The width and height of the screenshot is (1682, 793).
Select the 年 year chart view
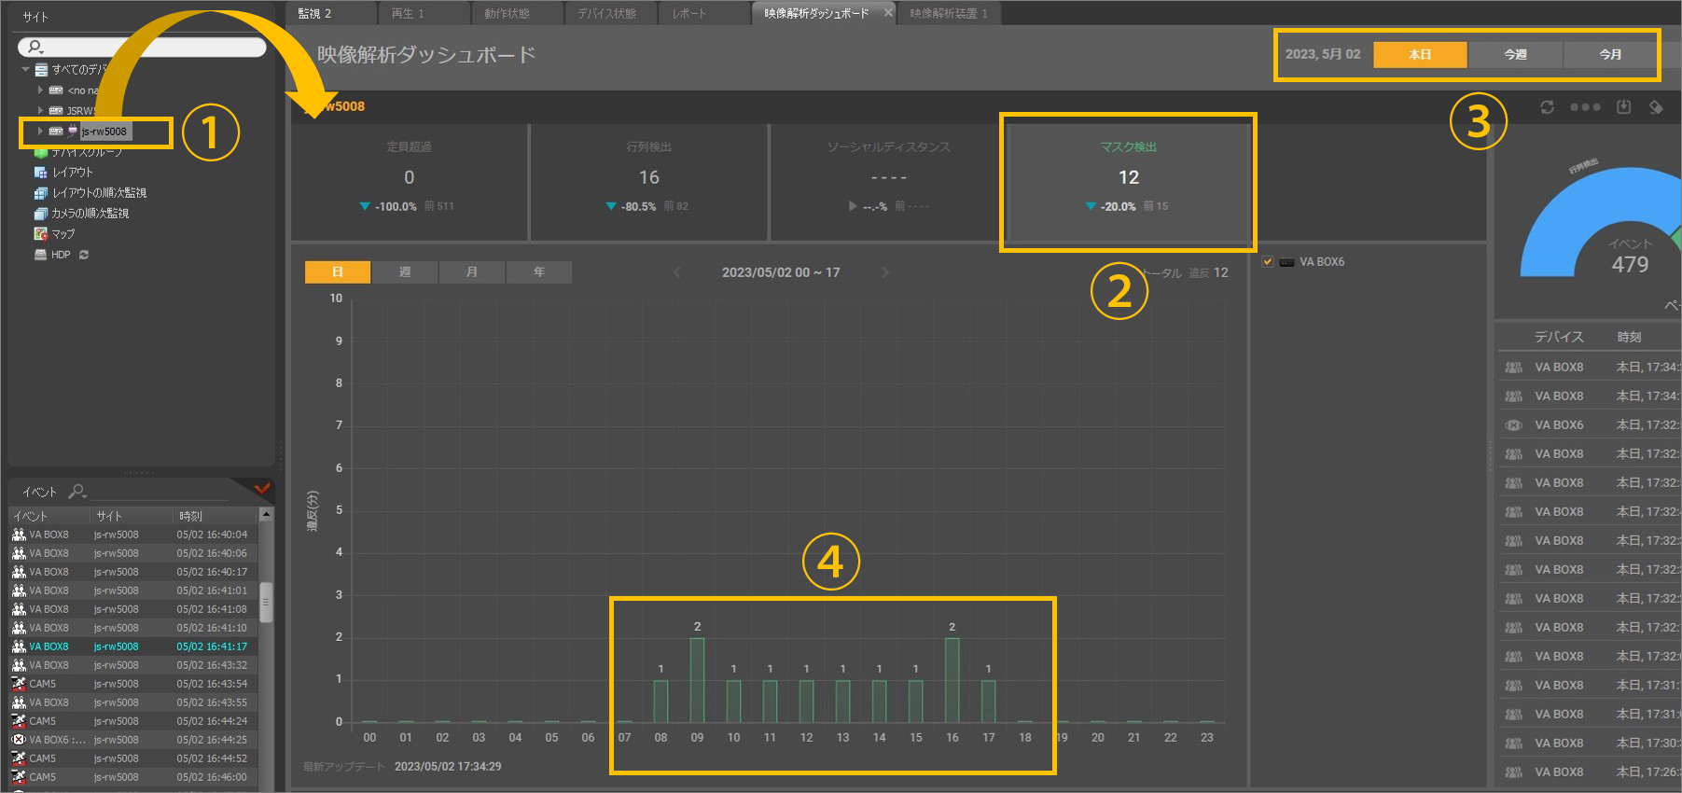(x=539, y=271)
